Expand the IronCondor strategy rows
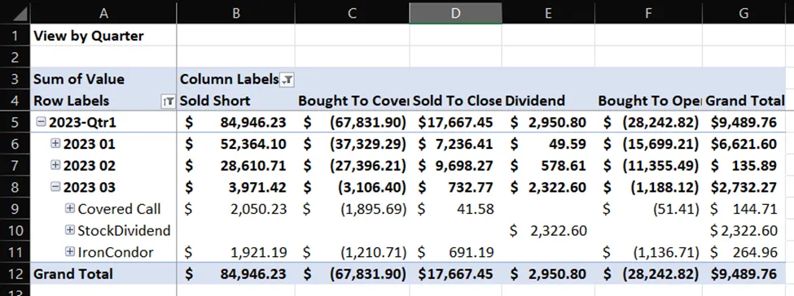Screen dimensions: 794x296 click(70, 251)
